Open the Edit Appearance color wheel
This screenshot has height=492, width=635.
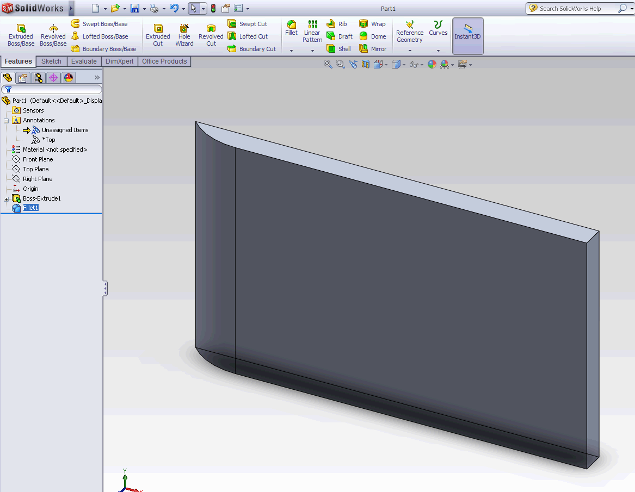432,64
